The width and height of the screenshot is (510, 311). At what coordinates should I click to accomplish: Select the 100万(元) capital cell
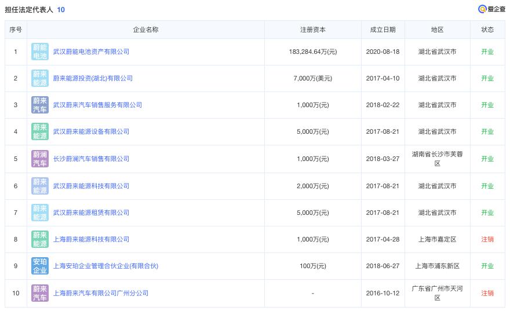pyautogui.click(x=313, y=266)
